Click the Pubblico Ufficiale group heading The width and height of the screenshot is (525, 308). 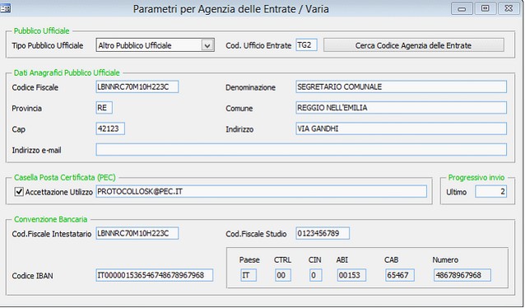tap(41, 30)
